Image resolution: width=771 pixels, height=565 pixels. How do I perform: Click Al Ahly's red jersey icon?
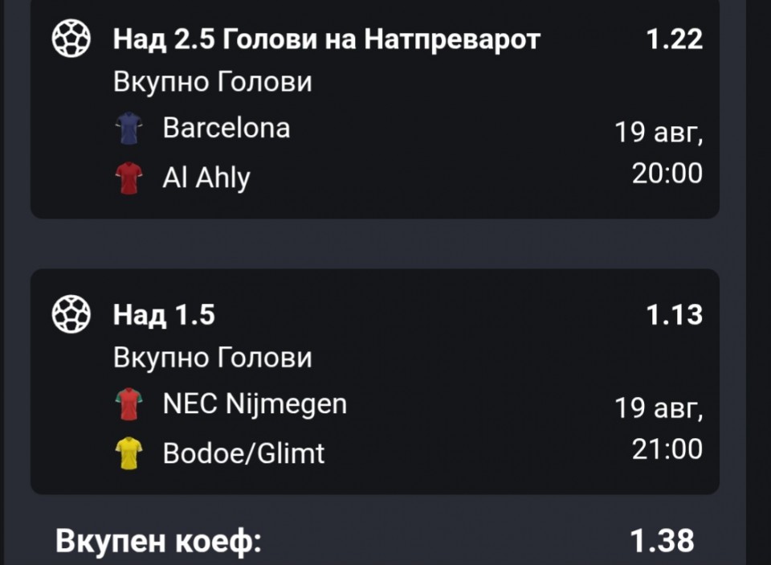128,178
